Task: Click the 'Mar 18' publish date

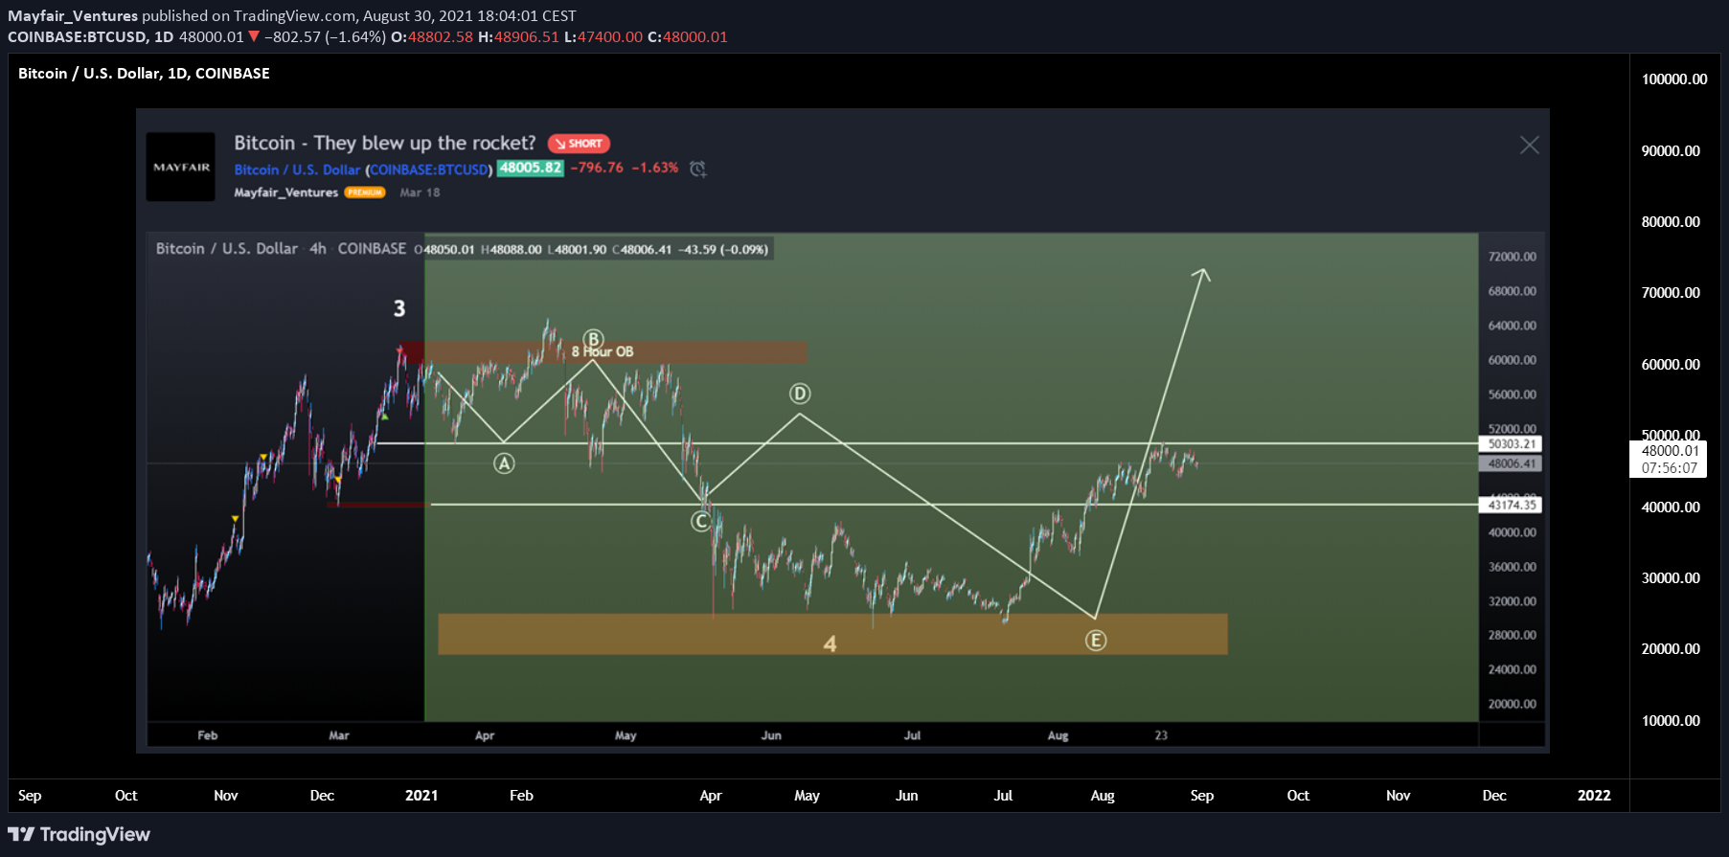Action: click(x=420, y=192)
